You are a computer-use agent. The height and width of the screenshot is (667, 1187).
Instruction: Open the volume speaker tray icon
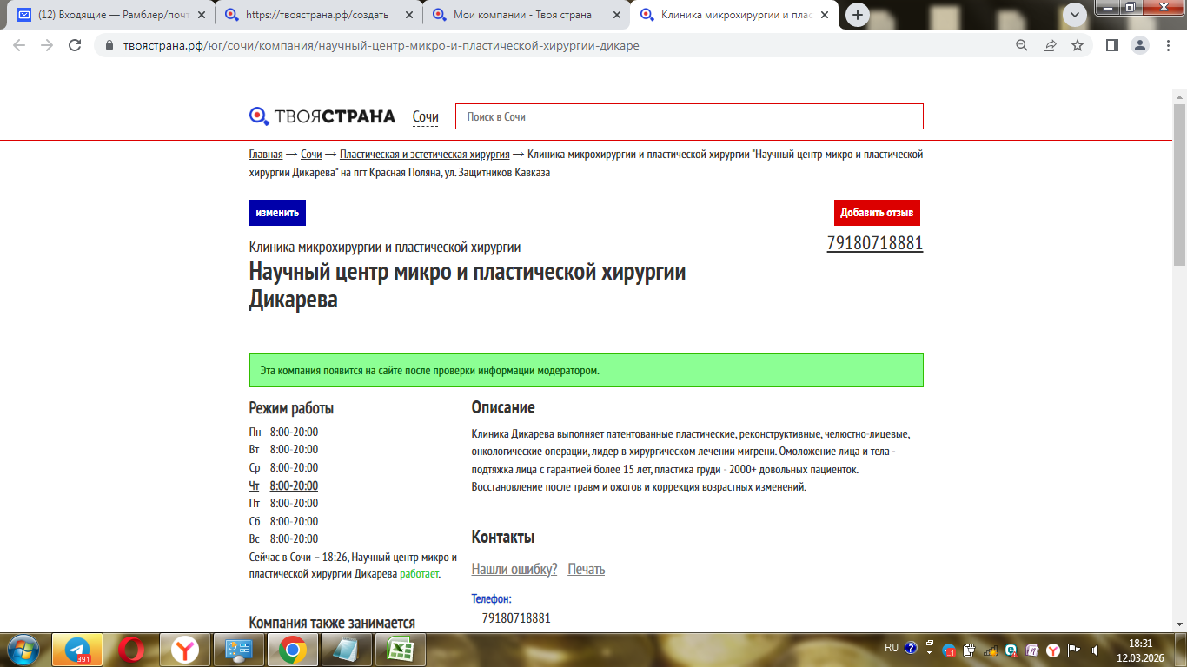point(1094,650)
